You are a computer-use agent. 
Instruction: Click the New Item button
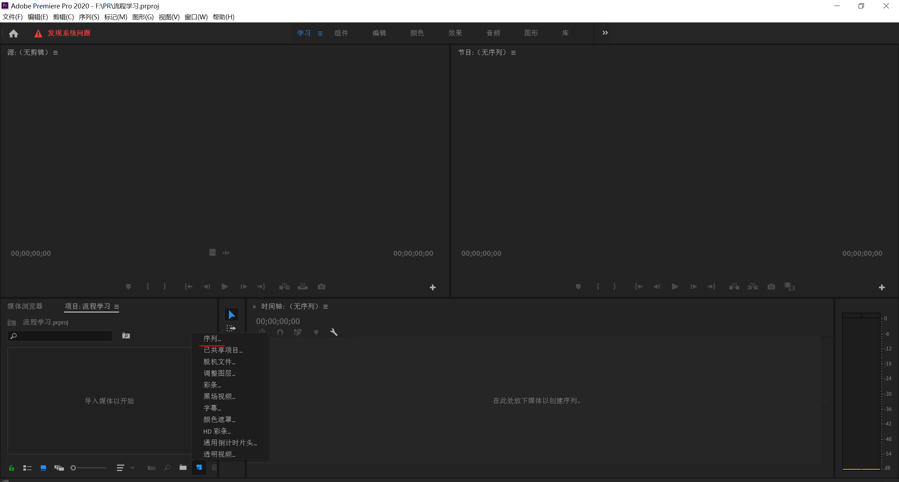point(199,468)
